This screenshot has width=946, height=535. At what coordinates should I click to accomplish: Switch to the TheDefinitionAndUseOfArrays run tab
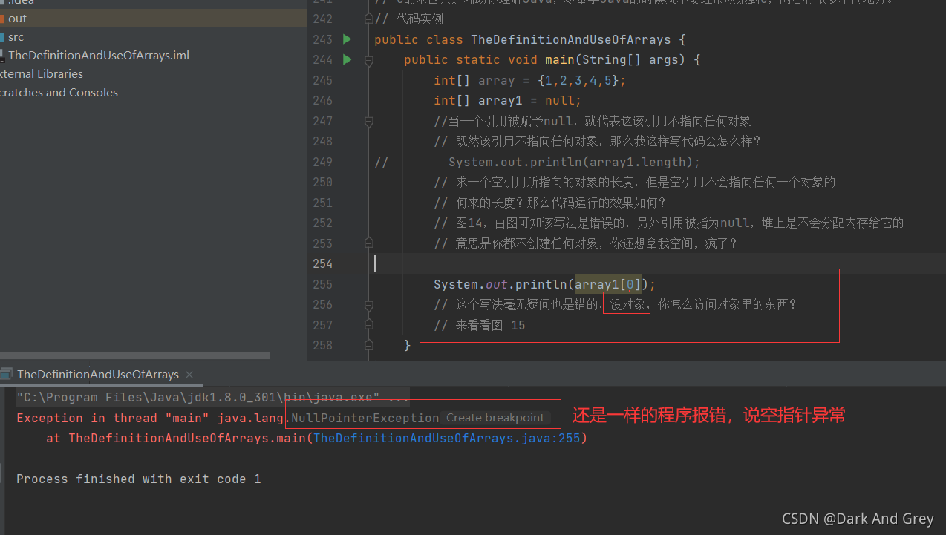[98, 375]
